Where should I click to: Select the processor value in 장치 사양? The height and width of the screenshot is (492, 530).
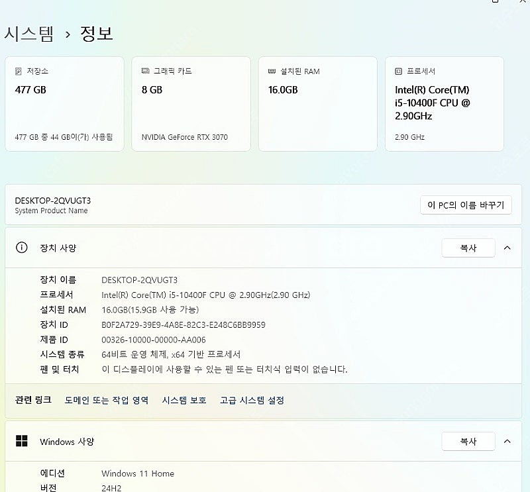tap(206, 295)
